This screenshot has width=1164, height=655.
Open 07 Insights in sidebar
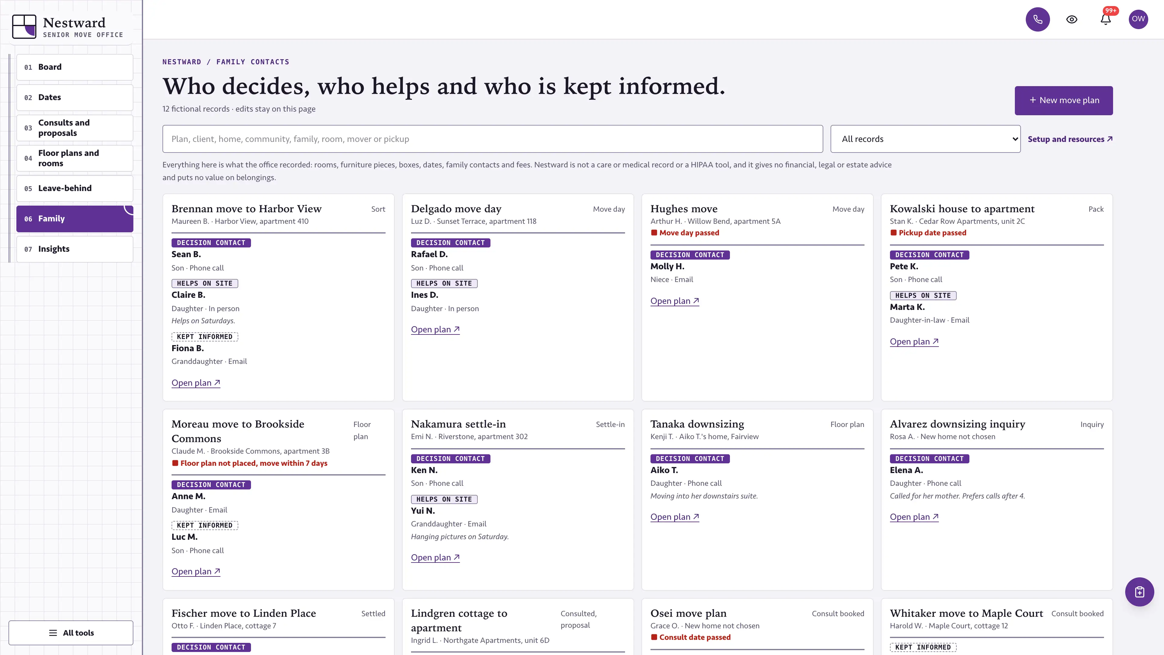pos(75,249)
